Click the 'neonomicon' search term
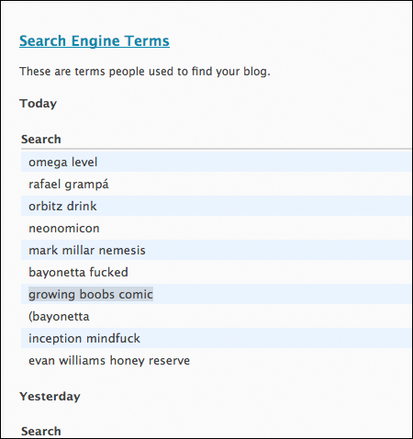The image size is (413, 439). tap(64, 229)
